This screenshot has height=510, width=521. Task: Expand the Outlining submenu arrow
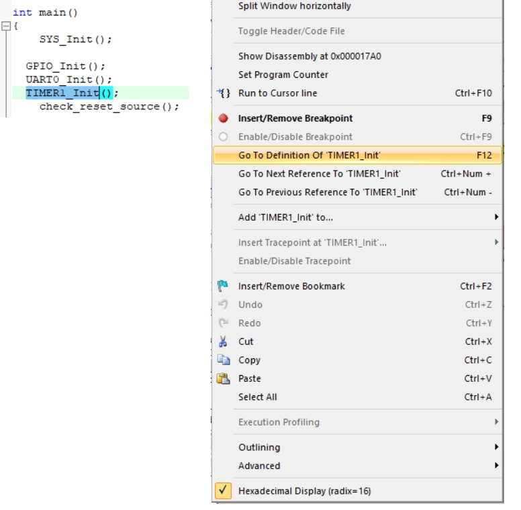point(496,447)
